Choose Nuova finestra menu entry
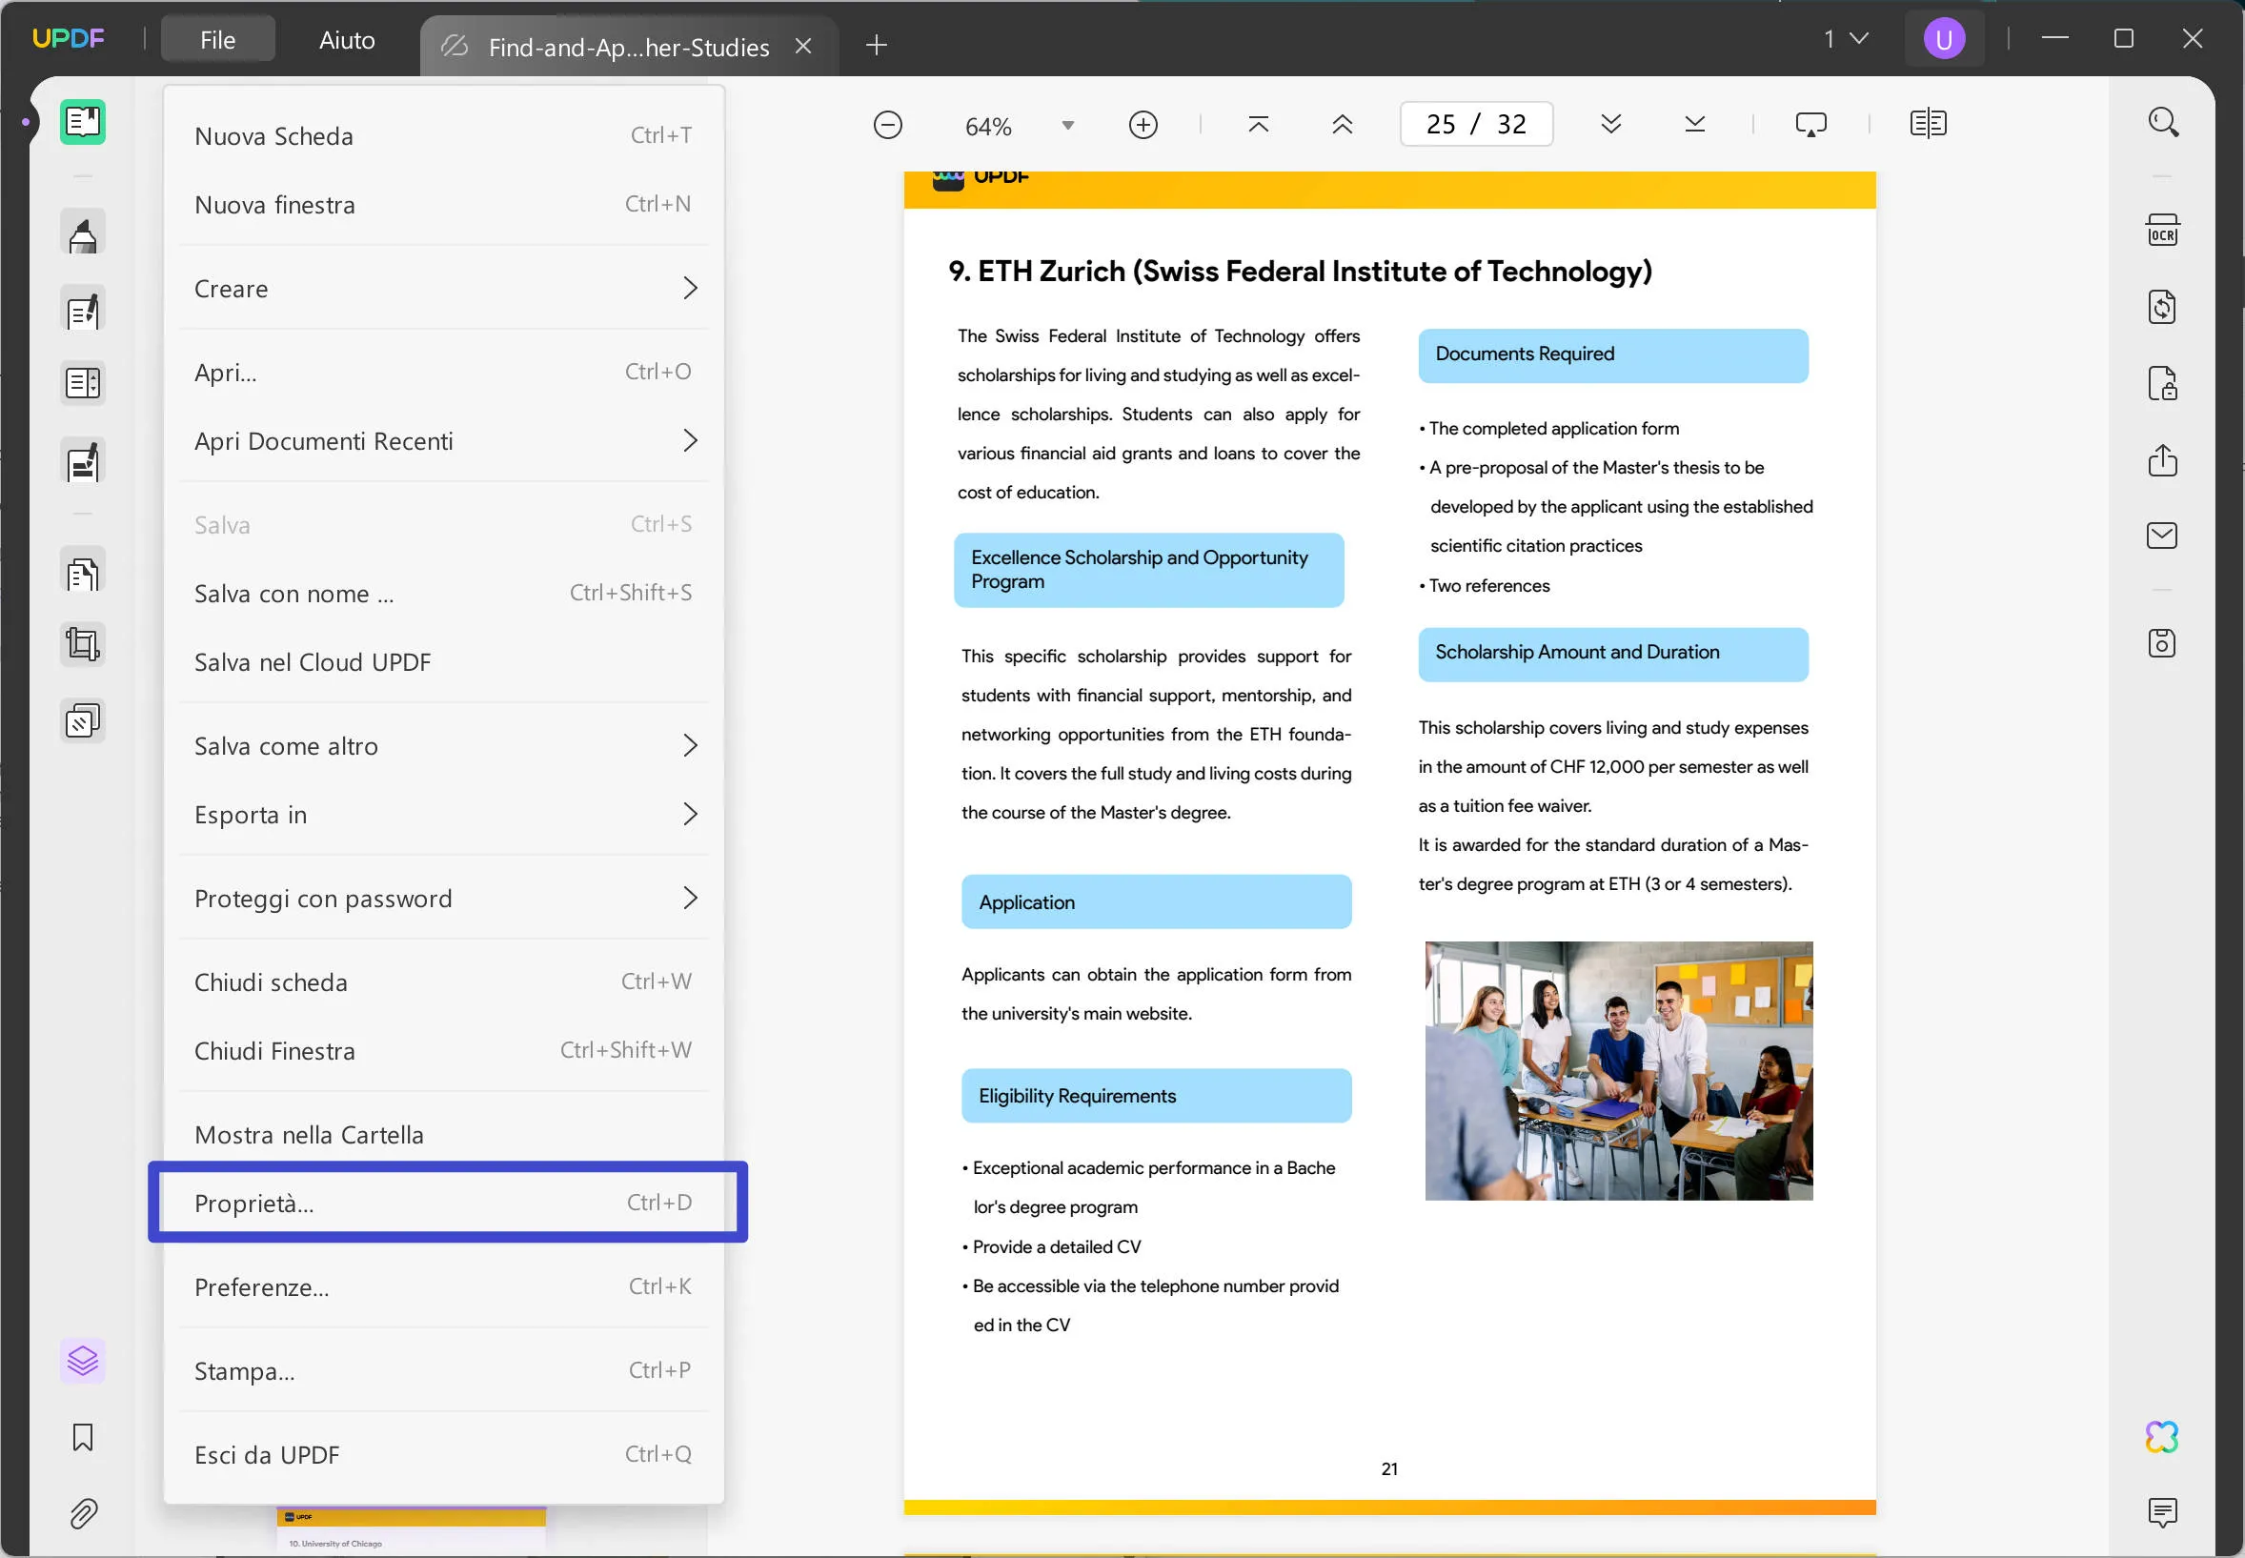The image size is (2245, 1558). point(444,205)
